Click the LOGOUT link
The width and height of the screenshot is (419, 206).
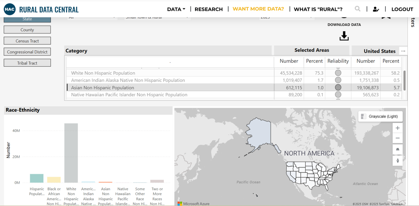tap(402, 9)
